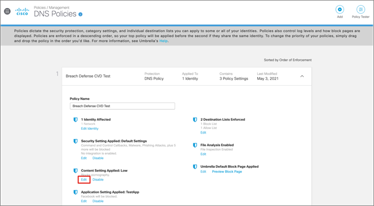The image size is (374, 206).
Task: Click the May 3, 2021 last modified date
Action: 267,78
